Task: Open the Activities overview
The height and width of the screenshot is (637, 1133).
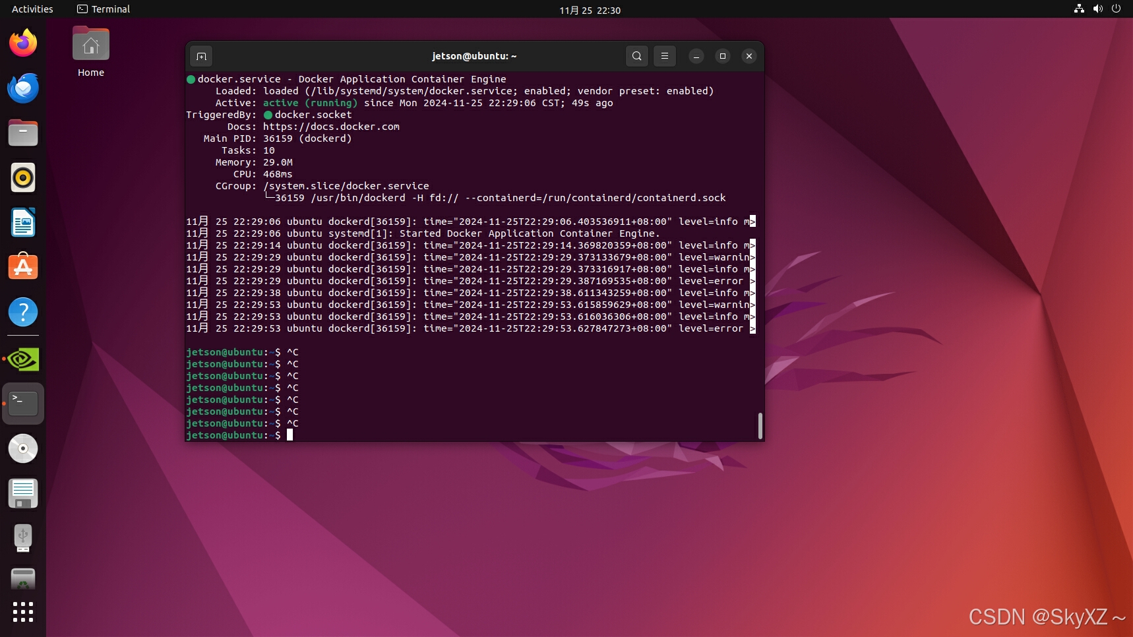Action: click(x=32, y=9)
